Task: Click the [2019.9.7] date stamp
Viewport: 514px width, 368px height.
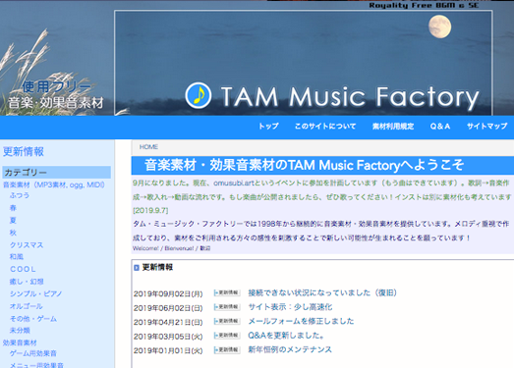Action: 150,211
